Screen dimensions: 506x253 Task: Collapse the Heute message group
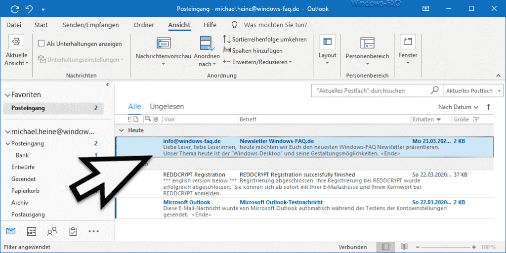pyautogui.click(x=122, y=130)
